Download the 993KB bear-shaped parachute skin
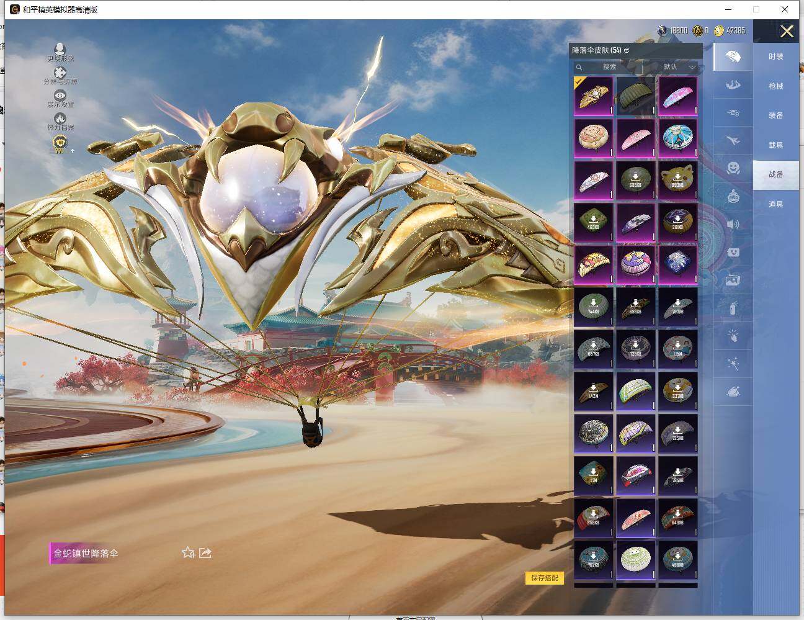Viewport: 804px width, 620px height. [678, 180]
